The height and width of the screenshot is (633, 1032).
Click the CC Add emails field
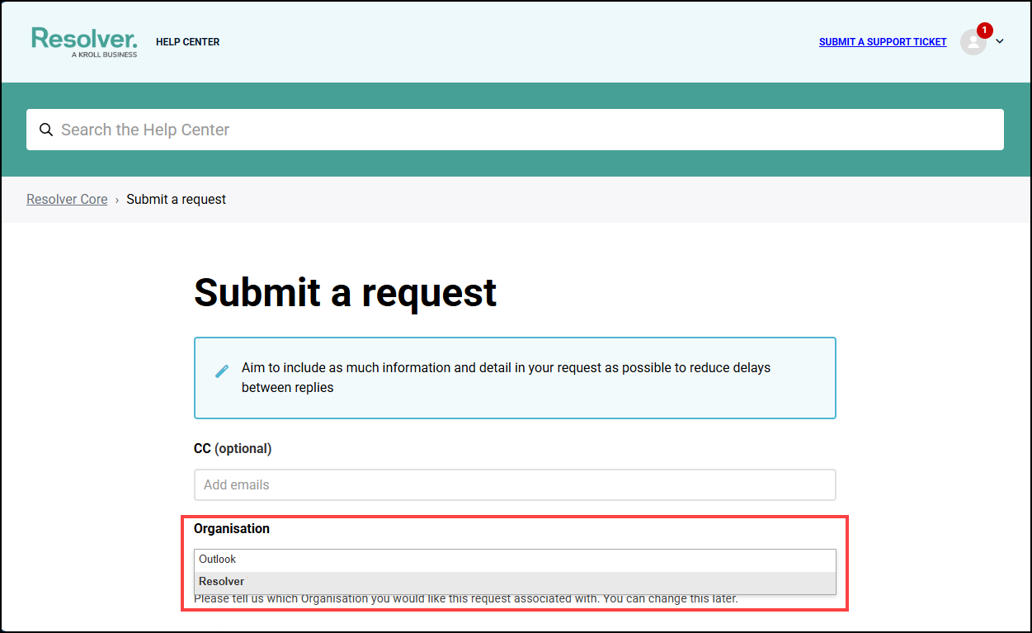pos(515,484)
